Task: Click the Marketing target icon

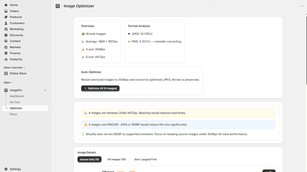Action: pyautogui.click(x=6, y=29)
